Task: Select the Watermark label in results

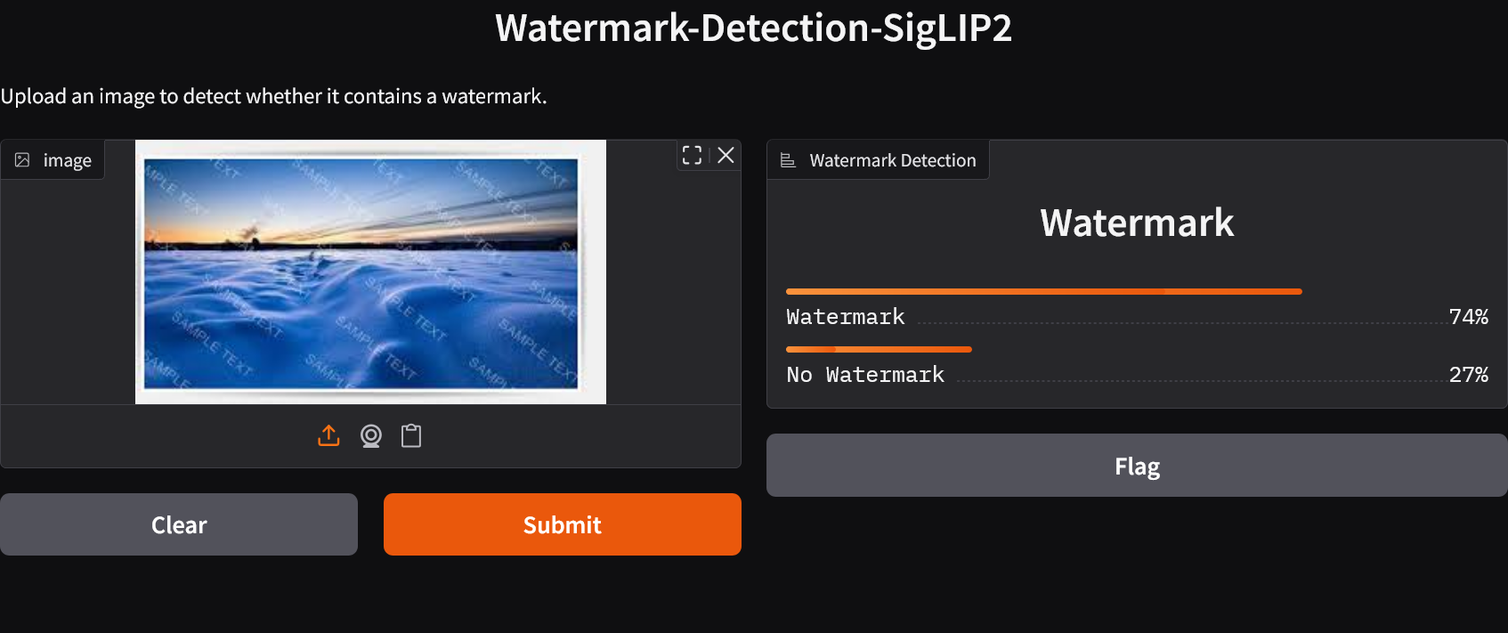Action: (x=845, y=317)
